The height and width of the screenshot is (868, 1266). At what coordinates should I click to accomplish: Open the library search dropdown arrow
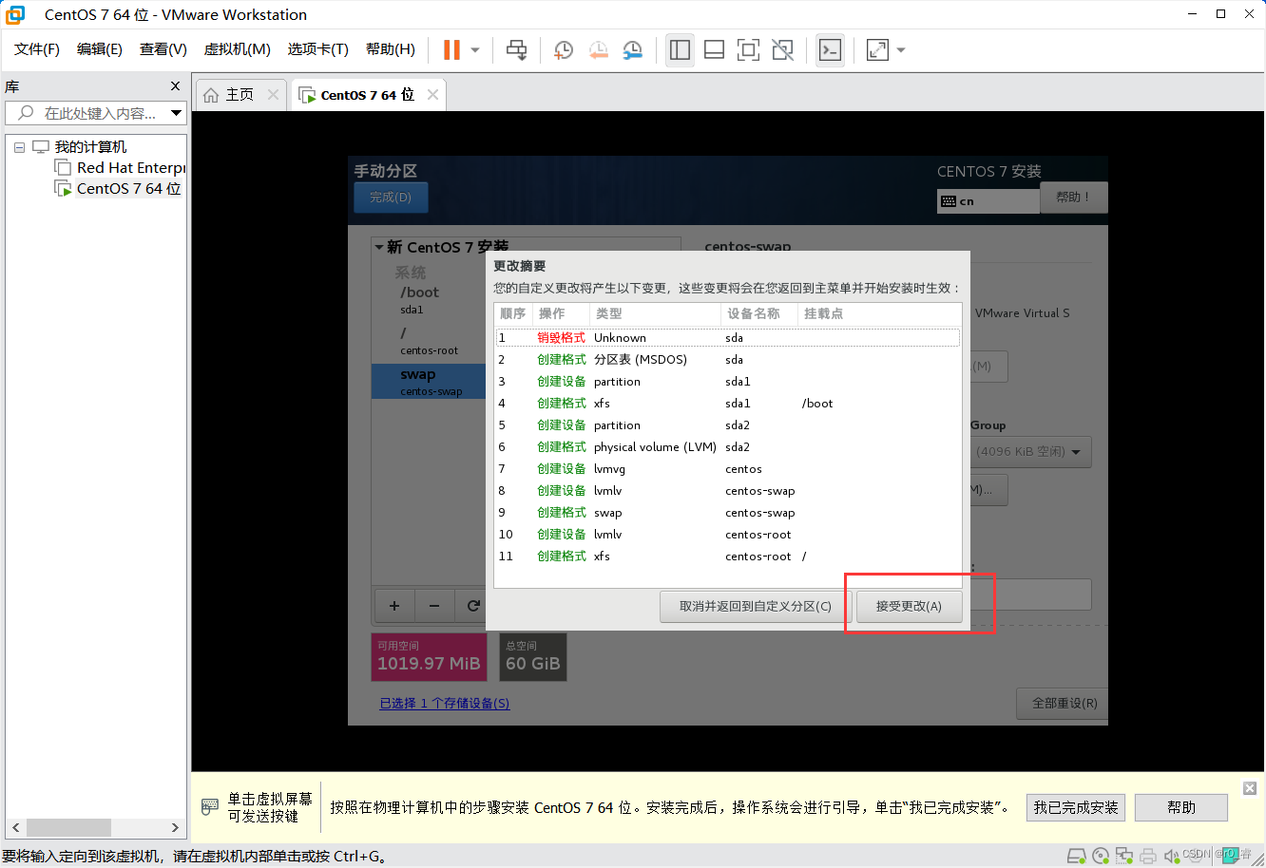pos(176,113)
